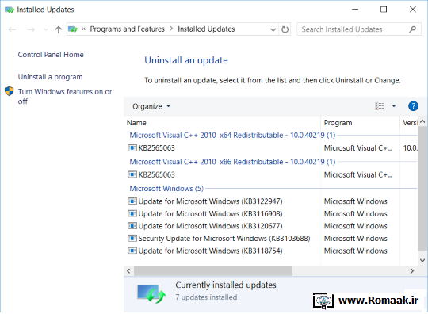
Task: Click icon of KB3116908 update row
Action: tap(132, 213)
